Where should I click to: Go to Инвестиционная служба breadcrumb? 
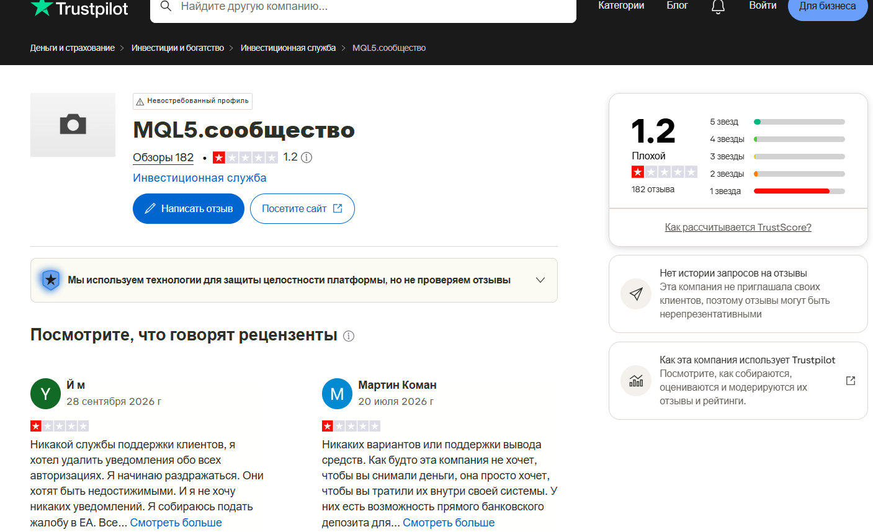coord(288,48)
